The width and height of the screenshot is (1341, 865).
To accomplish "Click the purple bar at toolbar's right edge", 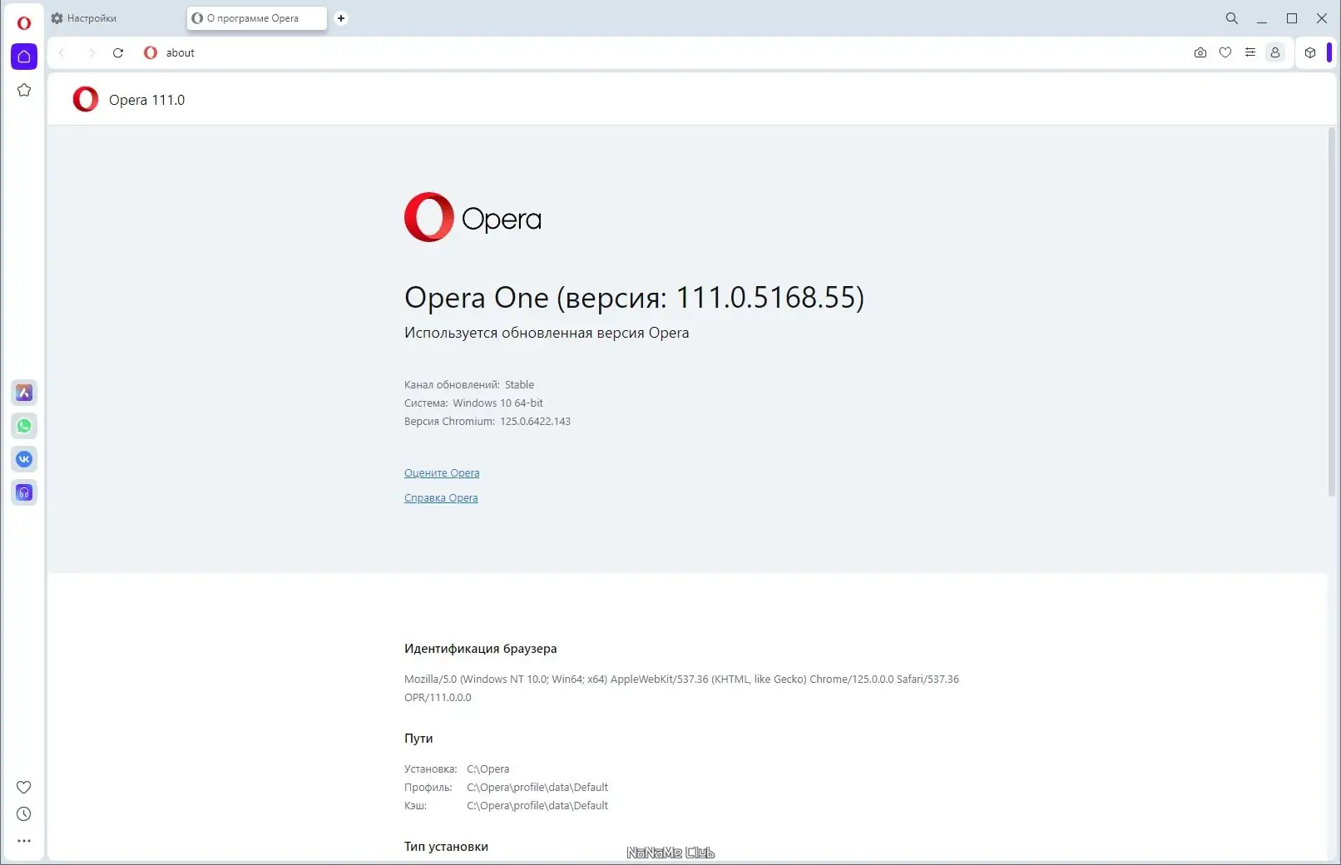I will point(1329,52).
